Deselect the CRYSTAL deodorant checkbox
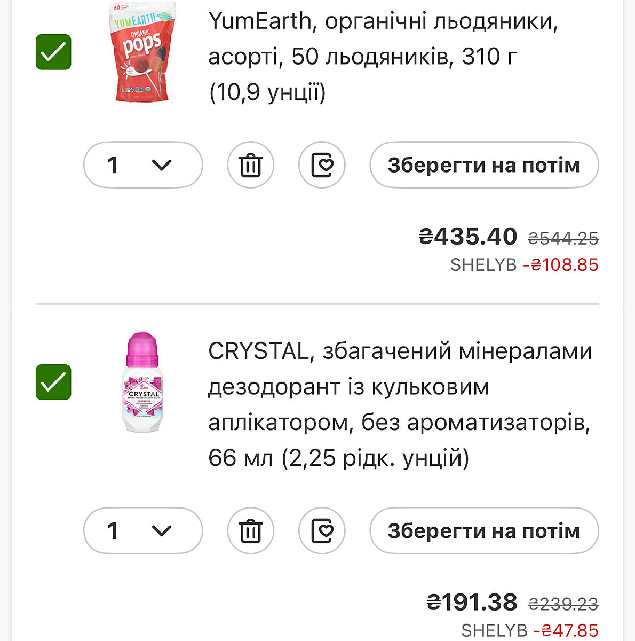This screenshot has width=635, height=641. pos(53,382)
